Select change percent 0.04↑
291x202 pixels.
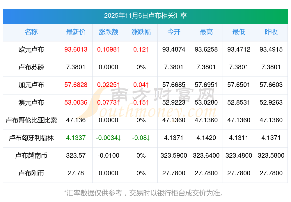pyautogui.click(x=141, y=85)
